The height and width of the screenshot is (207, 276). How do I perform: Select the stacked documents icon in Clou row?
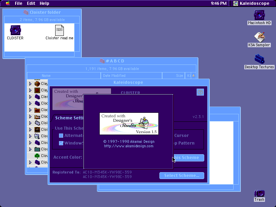tap(37, 136)
